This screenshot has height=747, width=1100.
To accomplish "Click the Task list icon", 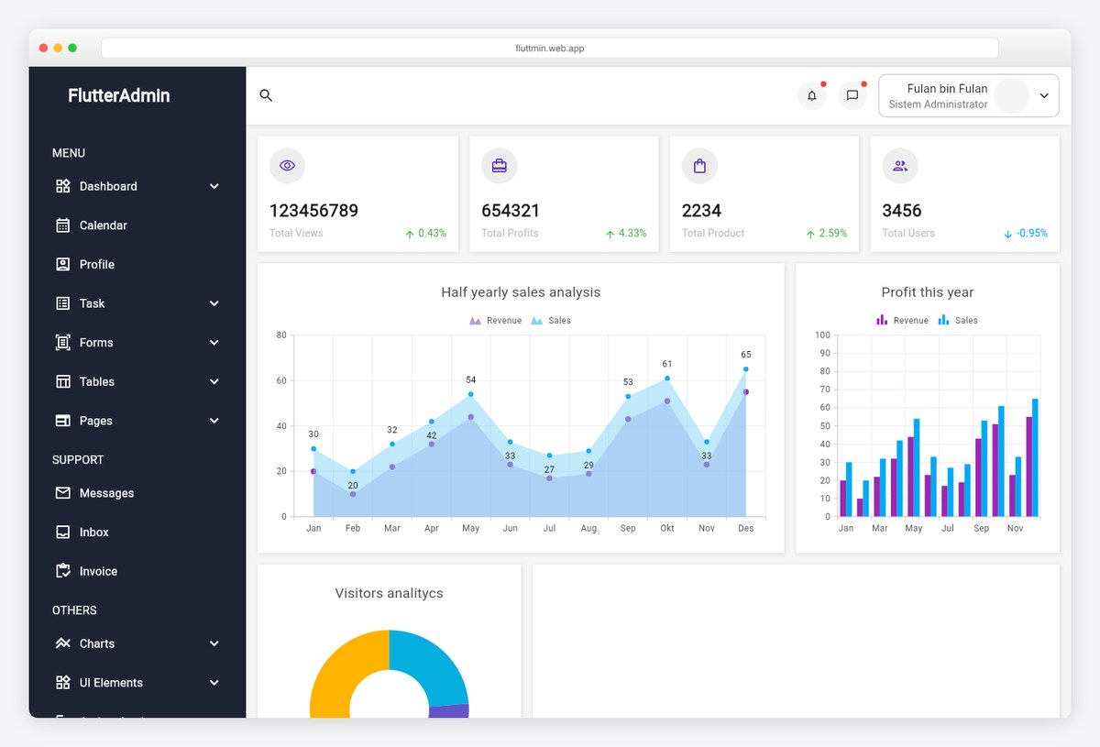I will (x=63, y=303).
